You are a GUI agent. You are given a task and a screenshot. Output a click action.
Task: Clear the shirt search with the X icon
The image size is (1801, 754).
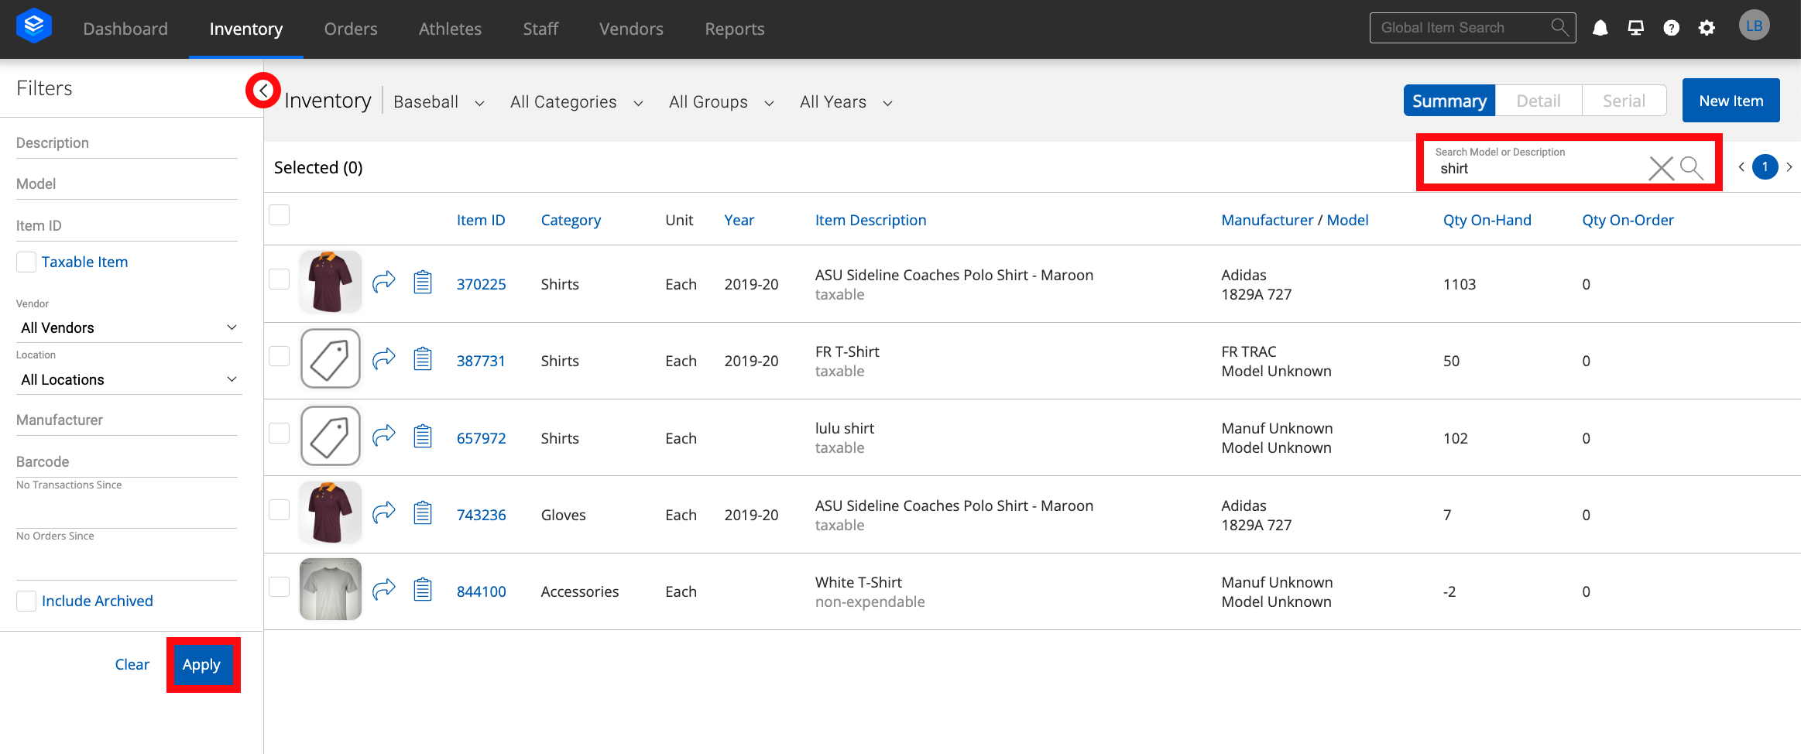click(x=1660, y=168)
